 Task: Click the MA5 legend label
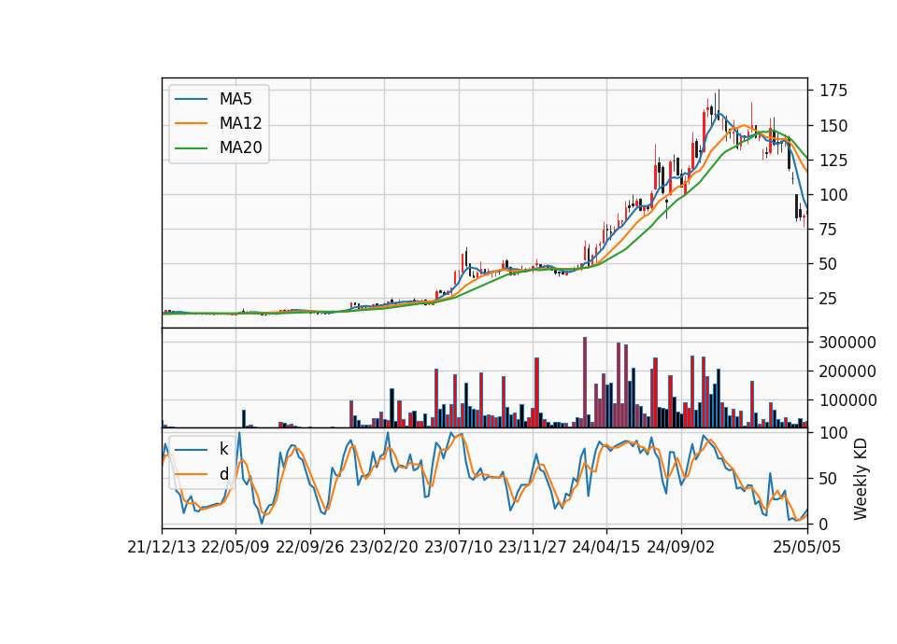click(x=235, y=99)
